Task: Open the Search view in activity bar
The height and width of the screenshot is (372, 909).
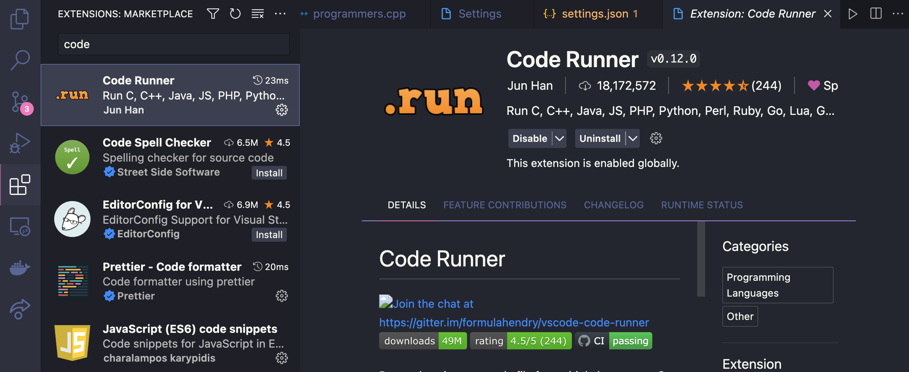Action: click(x=20, y=60)
